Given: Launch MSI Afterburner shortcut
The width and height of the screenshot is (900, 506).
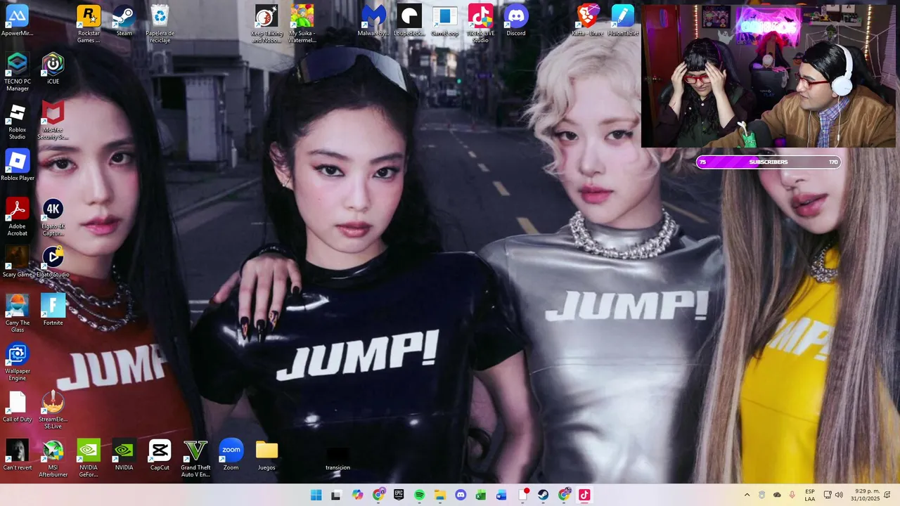Looking at the screenshot, I should [x=53, y=458].
